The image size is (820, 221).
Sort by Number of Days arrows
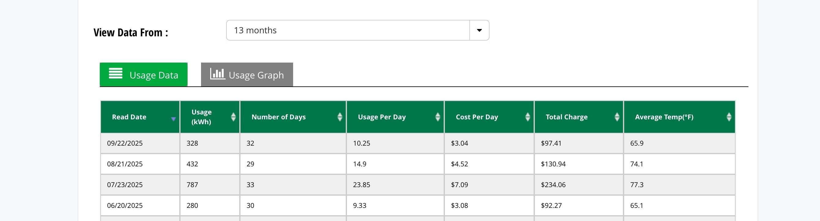click(x=340, y=117)
